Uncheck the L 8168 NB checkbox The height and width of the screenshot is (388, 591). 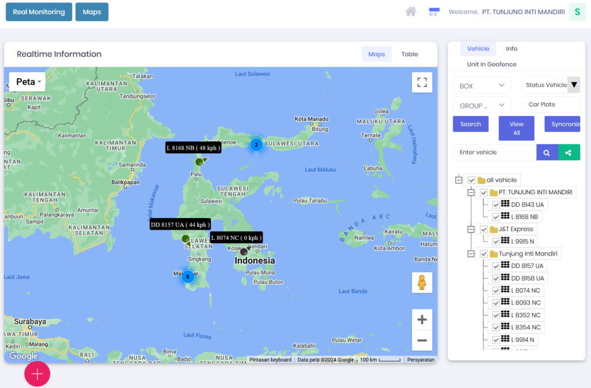496,217
